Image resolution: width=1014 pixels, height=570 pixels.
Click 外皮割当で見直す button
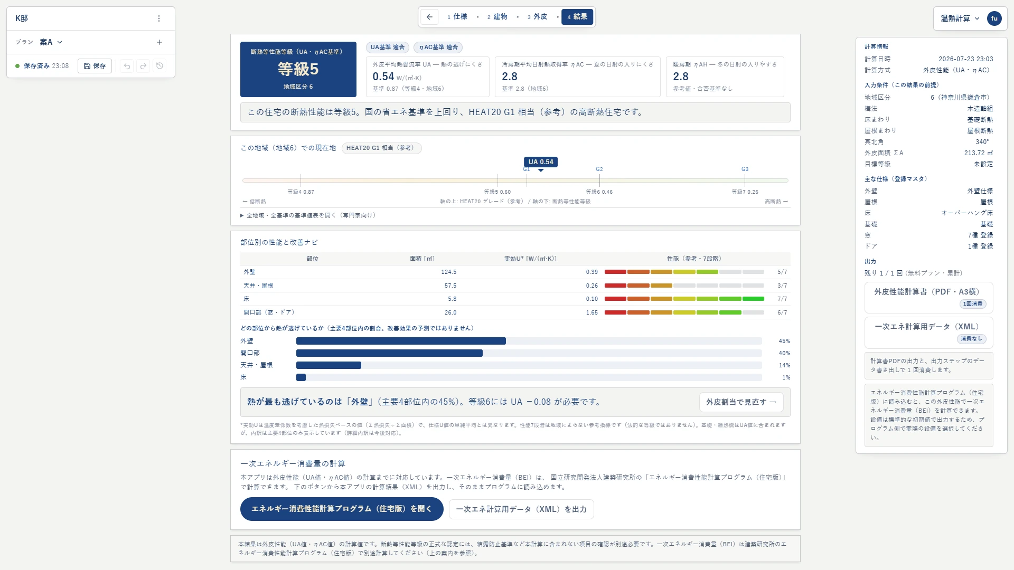(x=741, y=402)
